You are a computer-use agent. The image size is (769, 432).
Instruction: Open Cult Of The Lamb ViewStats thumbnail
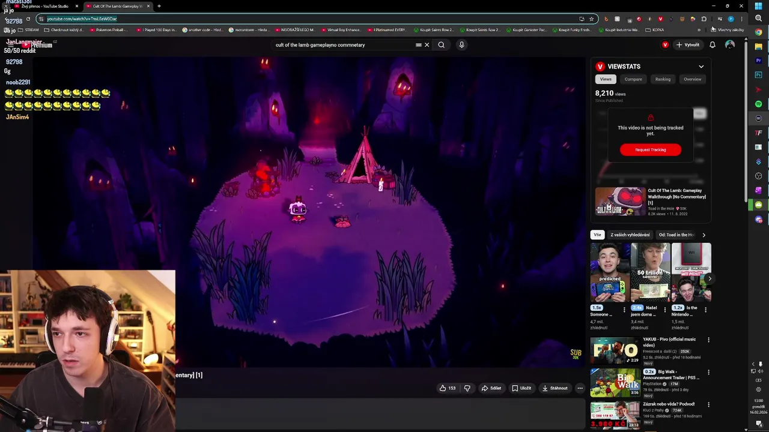coord(621,201)
